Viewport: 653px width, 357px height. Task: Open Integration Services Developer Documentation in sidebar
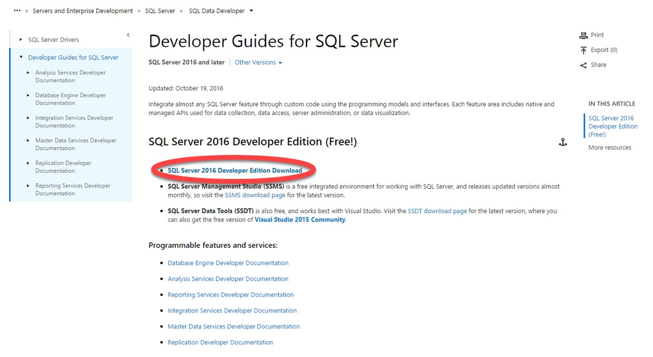[x=74, y=121]
